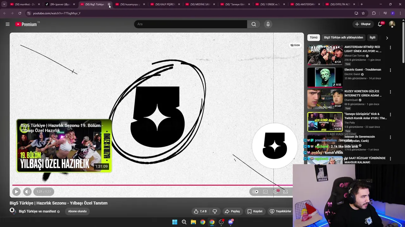Switch to the TikTok perver tab
This screenshot has height=227, width=405.
point(59,4)
